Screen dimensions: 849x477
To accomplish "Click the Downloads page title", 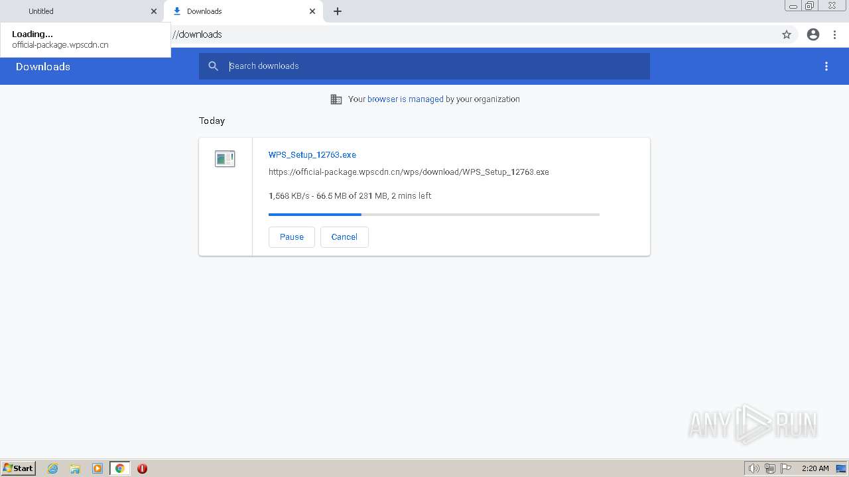I will [x=43, y=66].
